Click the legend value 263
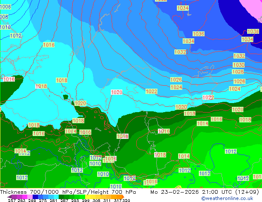This screenshot has width=262, height=202. 21,200
